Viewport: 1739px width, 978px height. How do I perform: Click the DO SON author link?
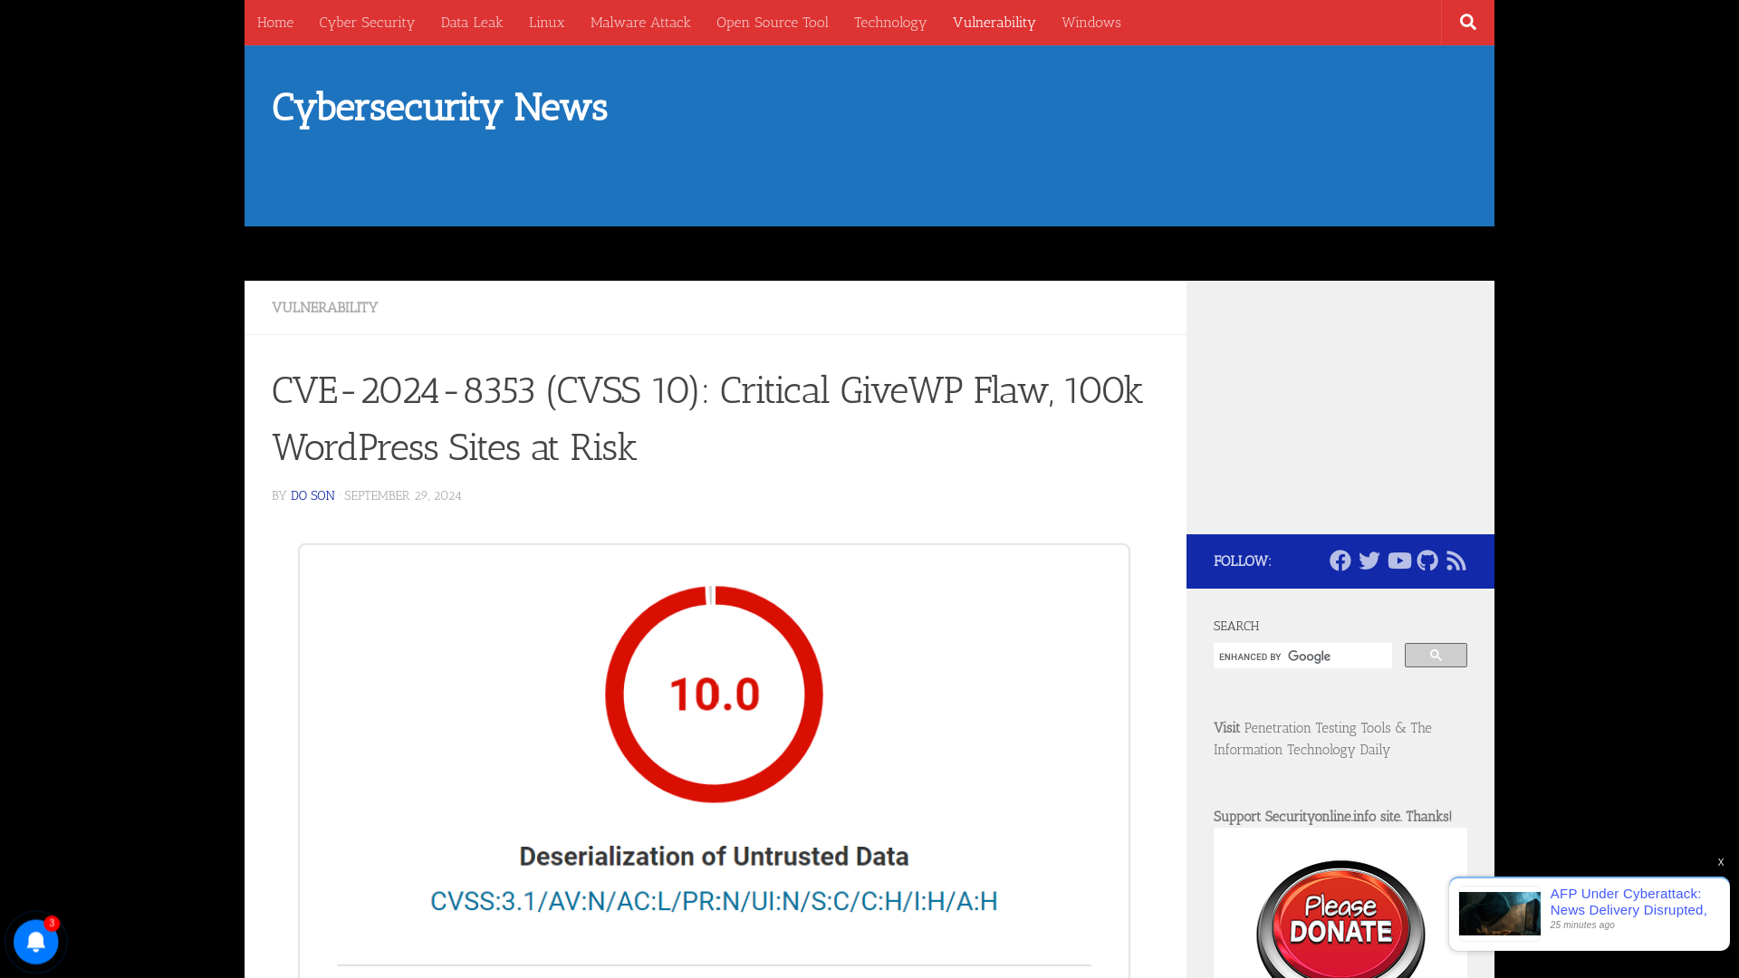tap(312, 494)
